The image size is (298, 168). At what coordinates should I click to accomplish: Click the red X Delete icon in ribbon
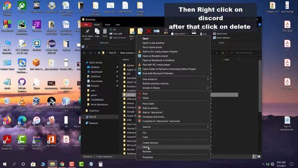pos(149,31)
